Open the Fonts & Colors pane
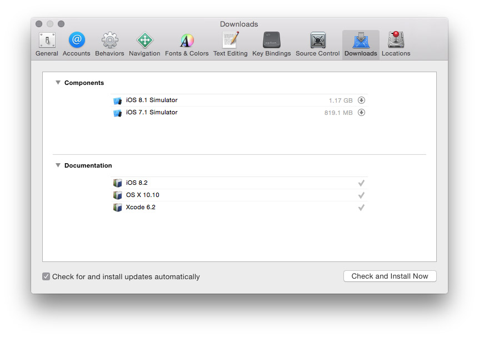This screenshot has height=338, width=479. click(187, 44)
